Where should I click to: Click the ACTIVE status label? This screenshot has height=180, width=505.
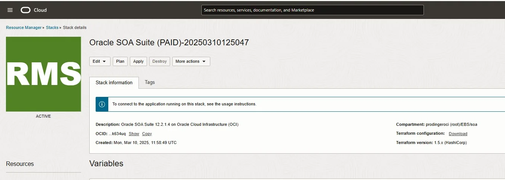click(x=44, y=116)
